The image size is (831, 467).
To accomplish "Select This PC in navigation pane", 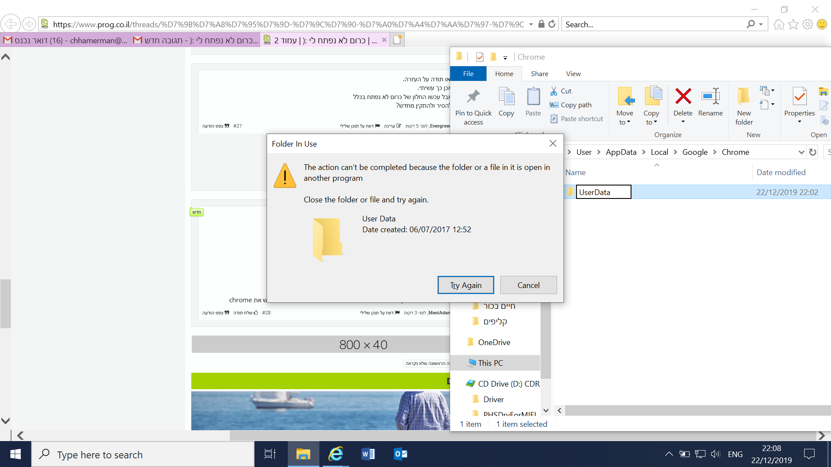I will pyautogui.click(x=490, y=363).
